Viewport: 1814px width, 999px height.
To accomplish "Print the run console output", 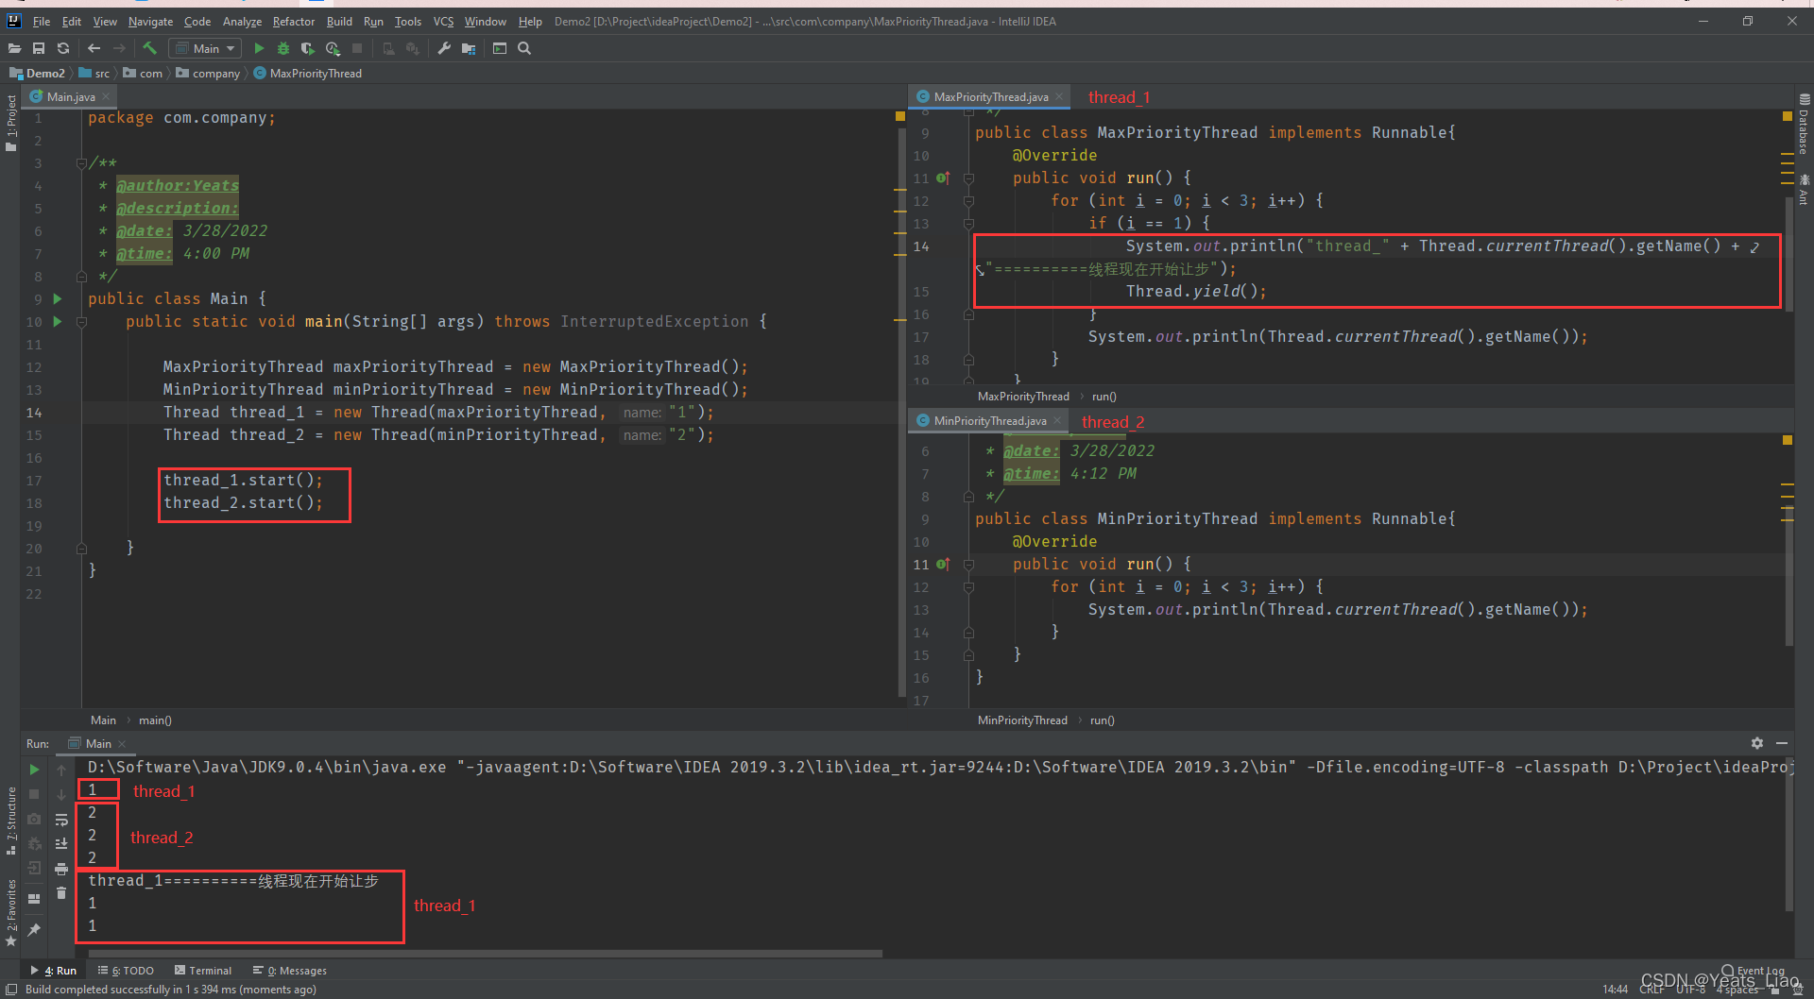I will click(61, 868).
